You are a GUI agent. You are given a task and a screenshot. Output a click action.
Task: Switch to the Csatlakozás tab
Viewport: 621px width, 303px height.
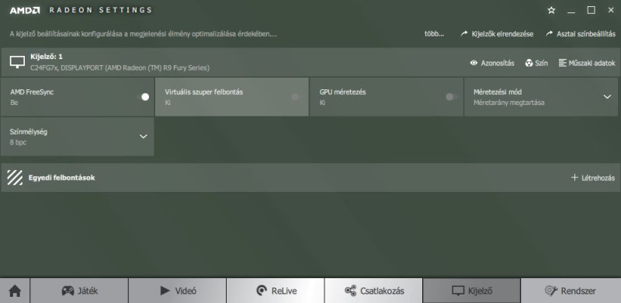(373, 291)
